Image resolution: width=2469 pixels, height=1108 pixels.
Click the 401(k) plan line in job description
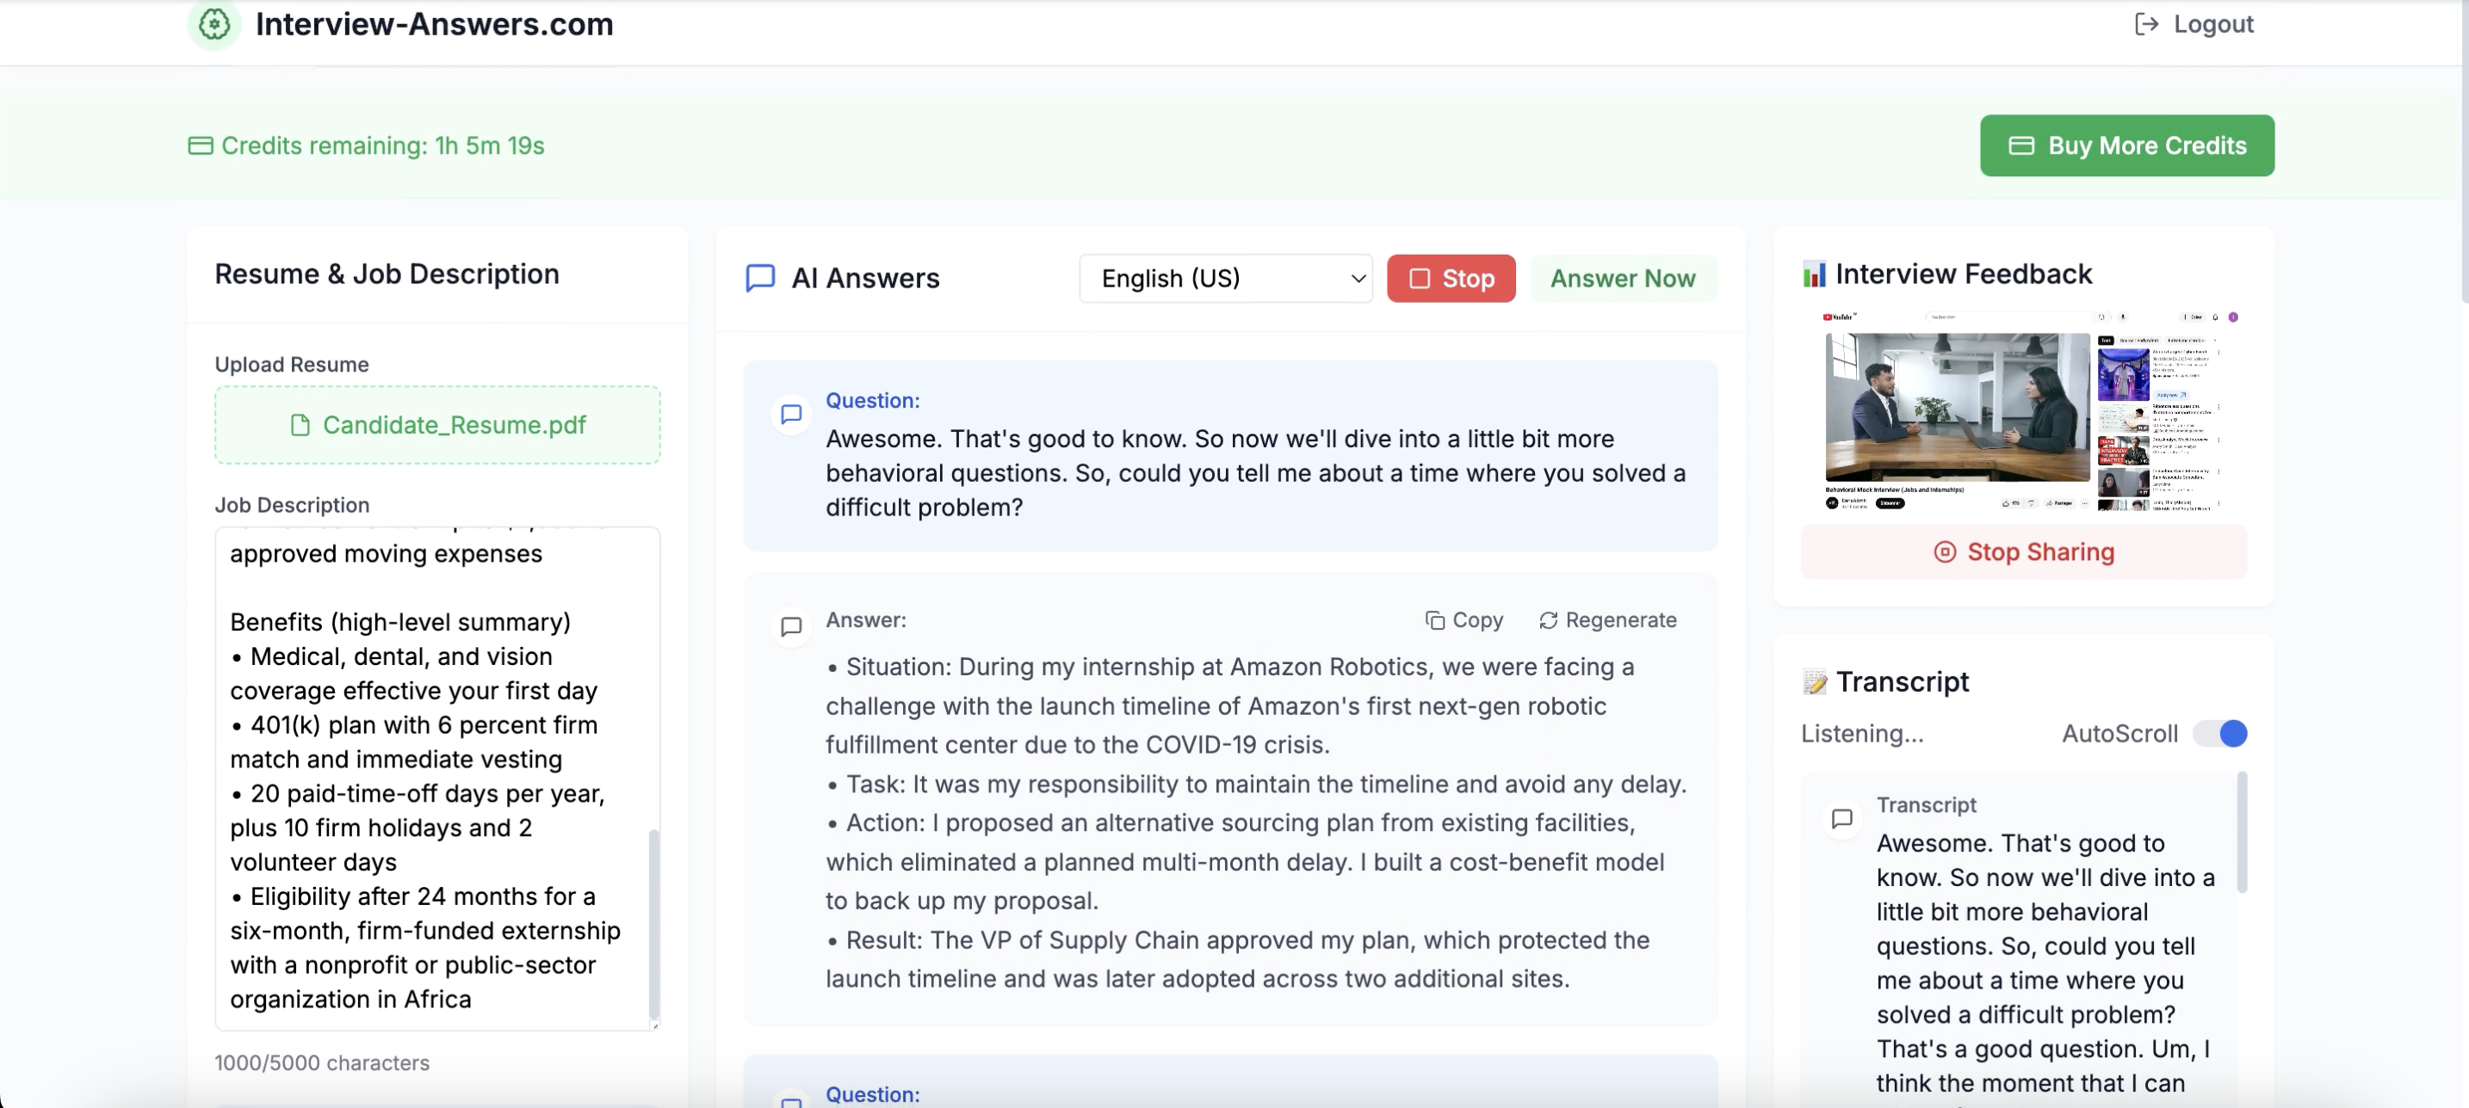pyautogui.click(x=413, y=742)
